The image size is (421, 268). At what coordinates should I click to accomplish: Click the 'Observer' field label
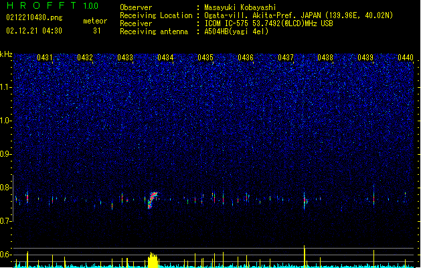pyautogui.click(x=136, y=7)
